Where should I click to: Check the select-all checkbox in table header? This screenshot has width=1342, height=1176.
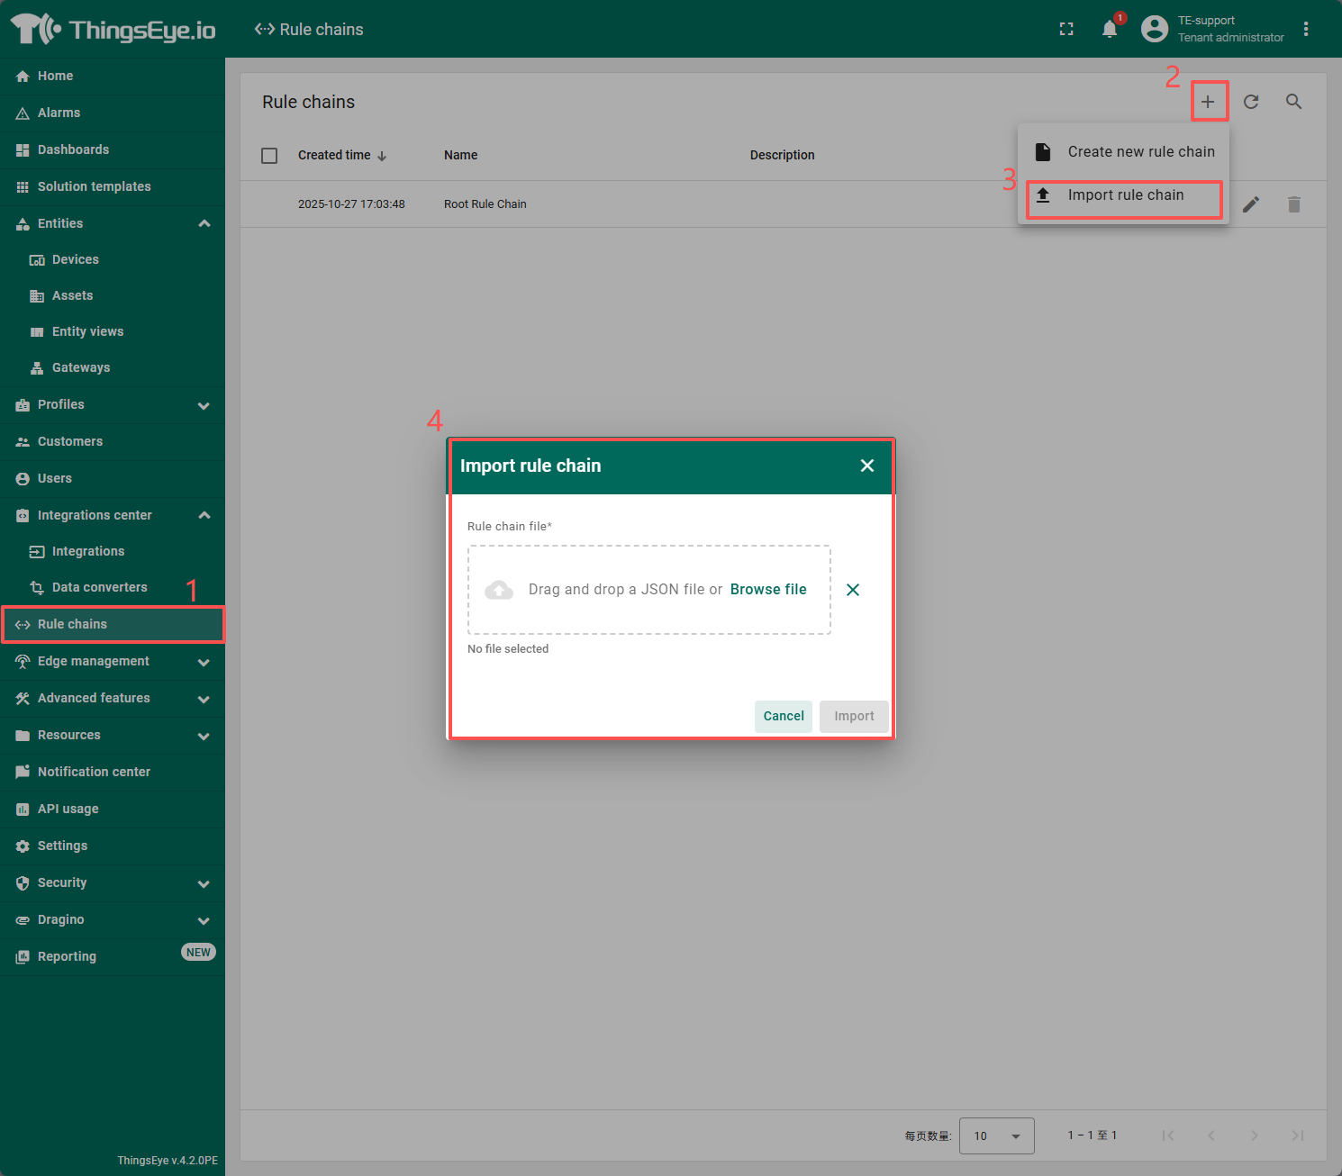tap(269, 155)
